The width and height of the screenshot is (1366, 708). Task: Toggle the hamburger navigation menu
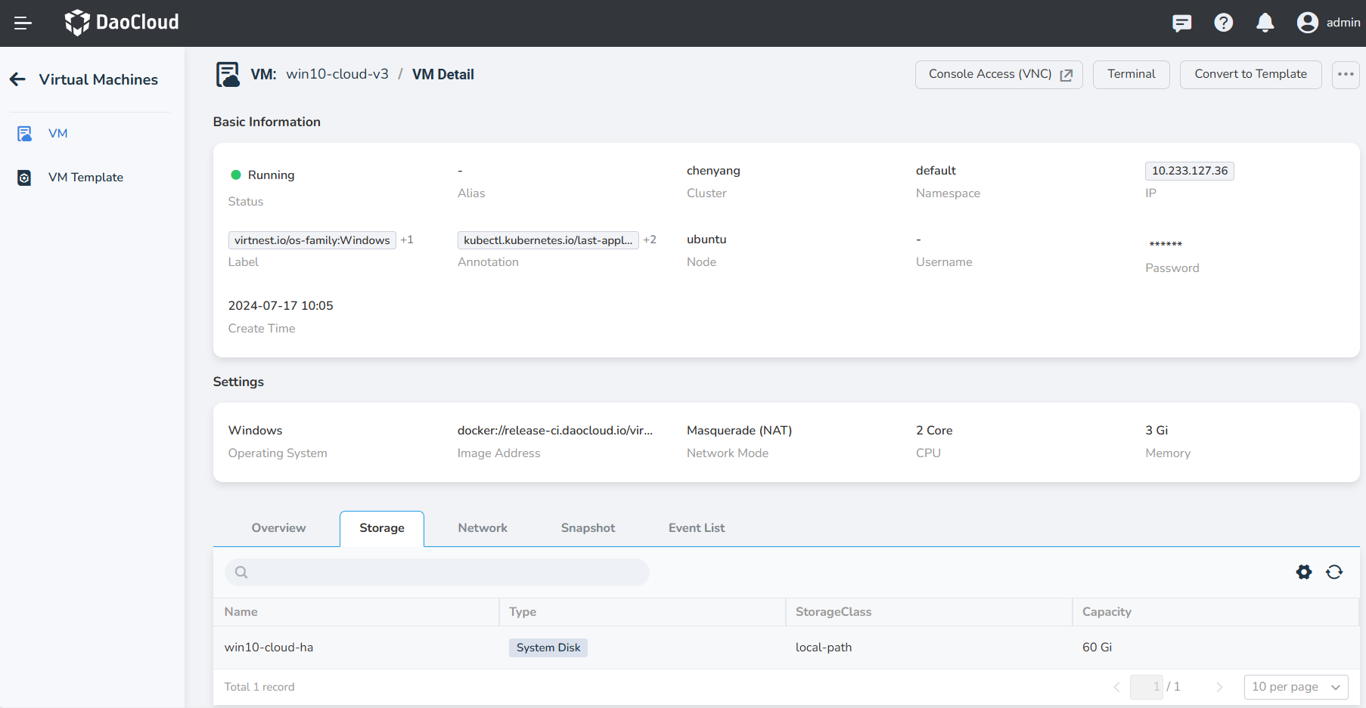[x=23, y=23]
